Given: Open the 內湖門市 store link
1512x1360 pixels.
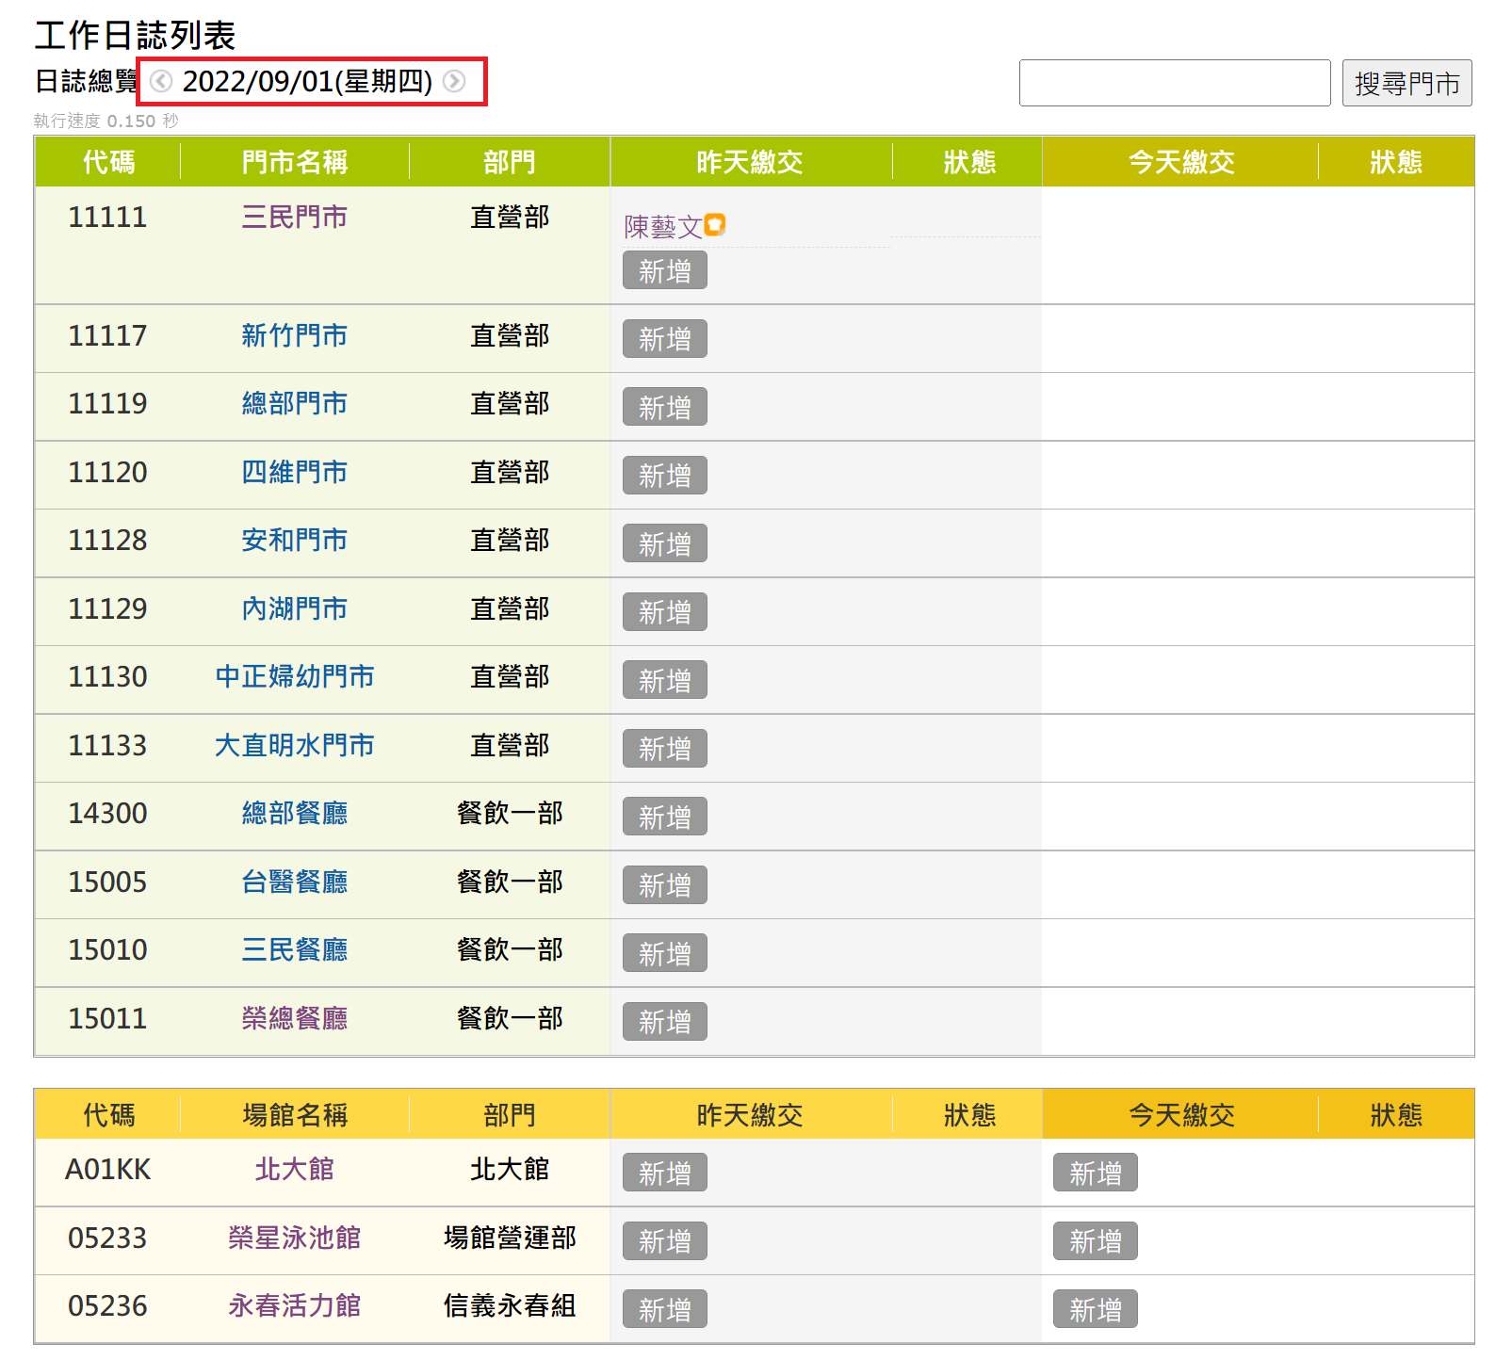Looking at the screenshot, I should point(294,609).
